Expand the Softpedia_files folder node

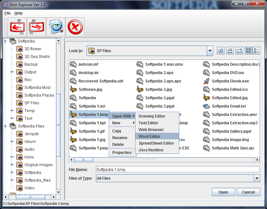12,180
